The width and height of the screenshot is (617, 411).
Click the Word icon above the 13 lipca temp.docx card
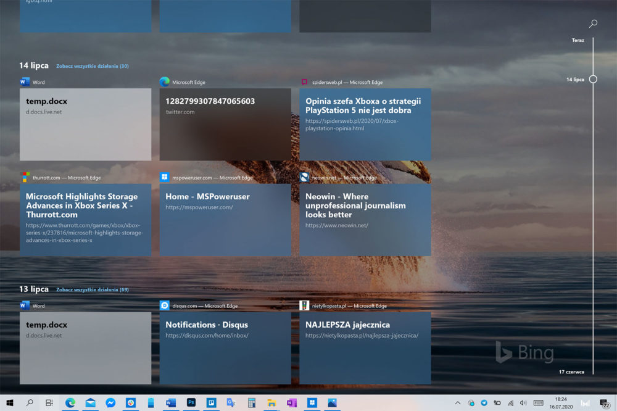tap(25, 305)
